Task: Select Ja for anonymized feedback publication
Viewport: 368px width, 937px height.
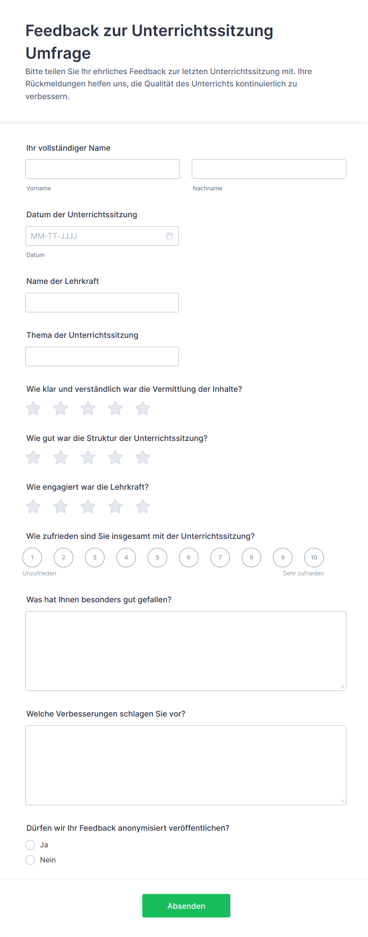Action: (x=30, y=845)
